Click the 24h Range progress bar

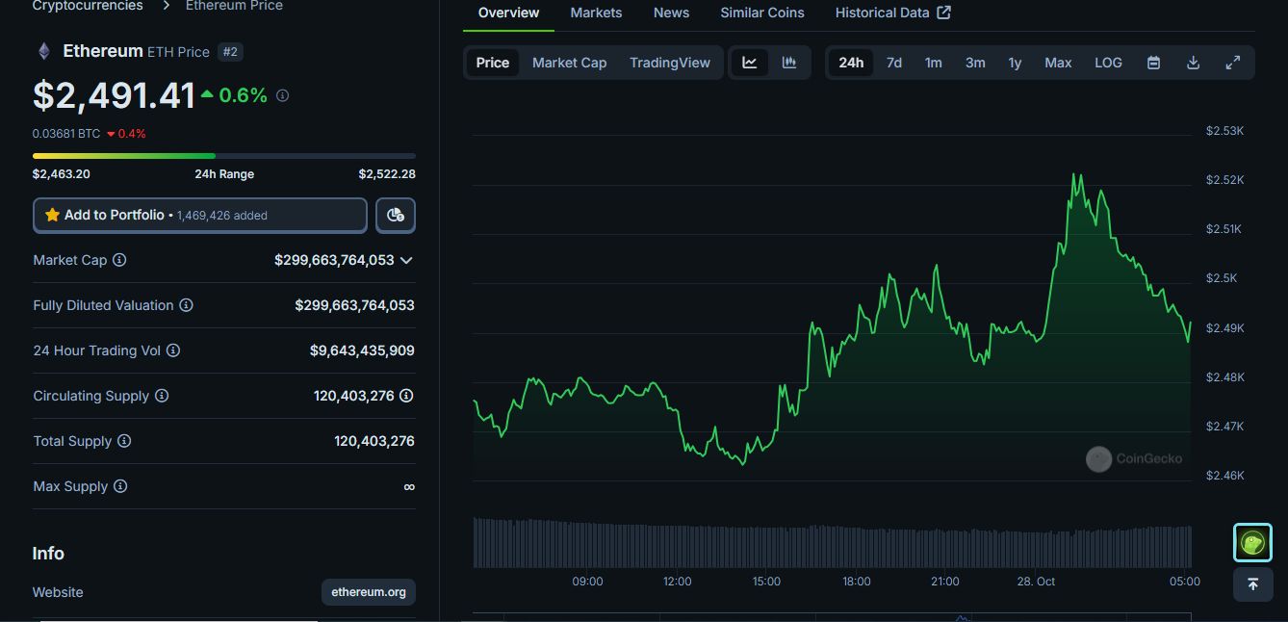223,155
